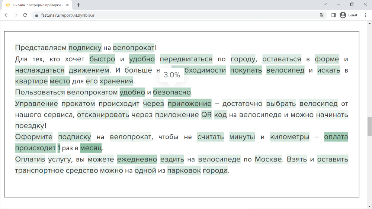The width and height of the screenshot is (372, 209).
Task: Click the word "минуты"
Action: click(242, 137)
